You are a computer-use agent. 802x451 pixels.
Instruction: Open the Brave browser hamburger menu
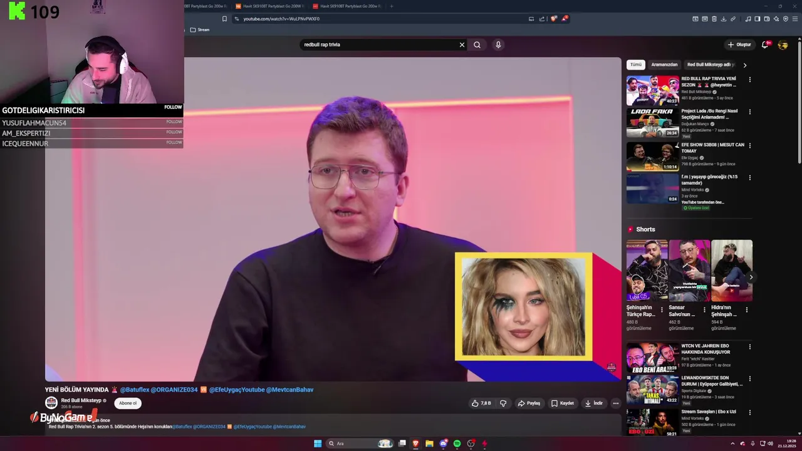(794, 19)
